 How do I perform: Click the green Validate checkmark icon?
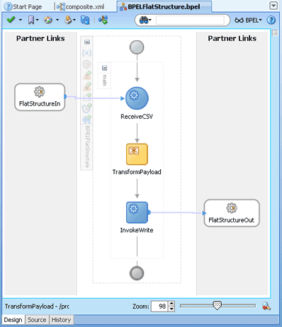11,20
